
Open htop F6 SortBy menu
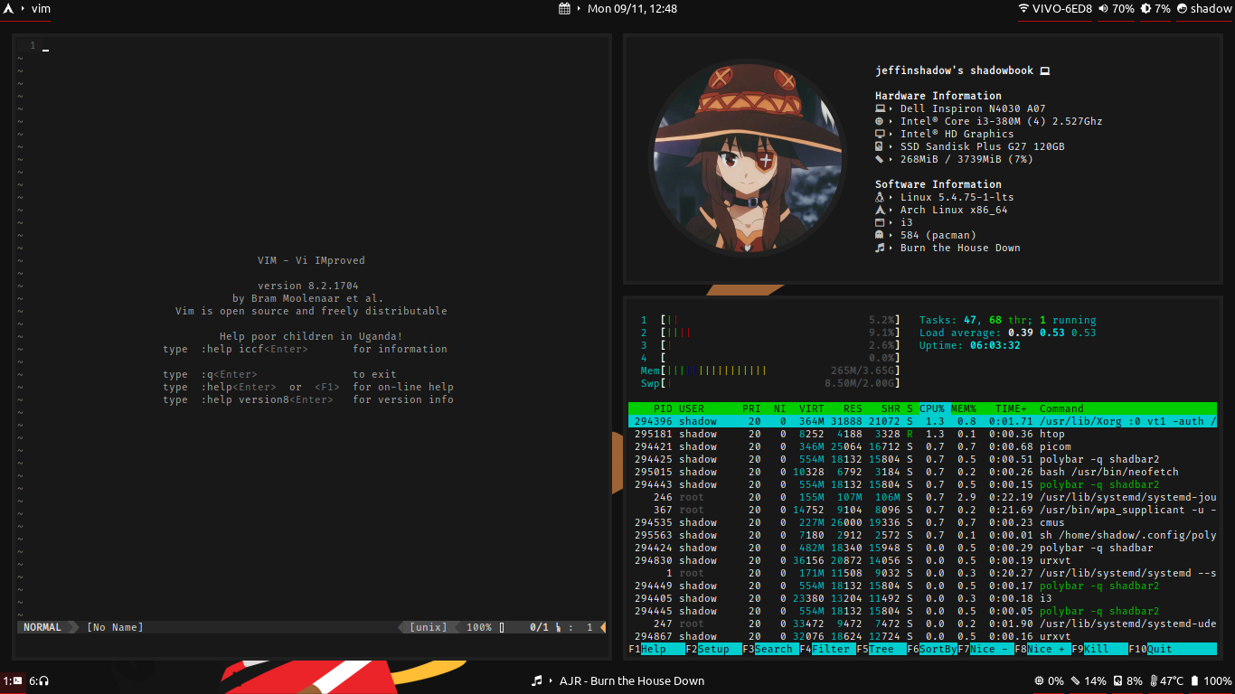[x=932, y=649]
